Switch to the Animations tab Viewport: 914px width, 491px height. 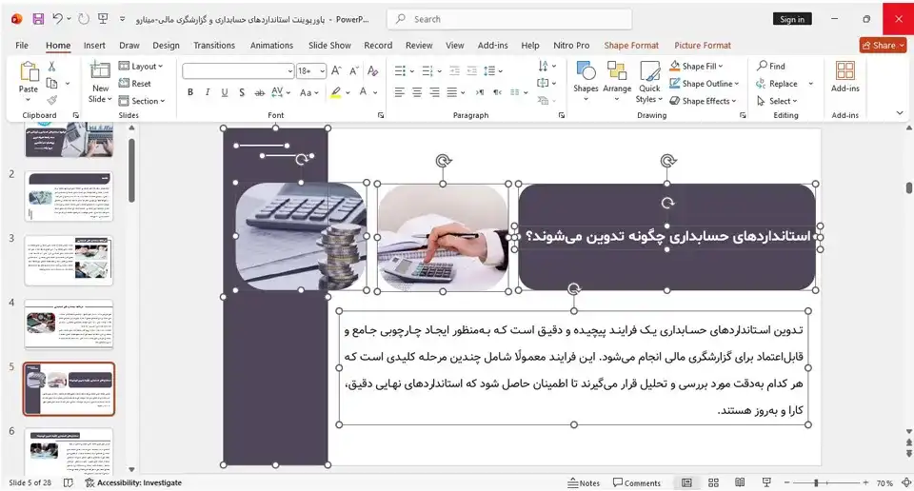(x=271, y=46)
